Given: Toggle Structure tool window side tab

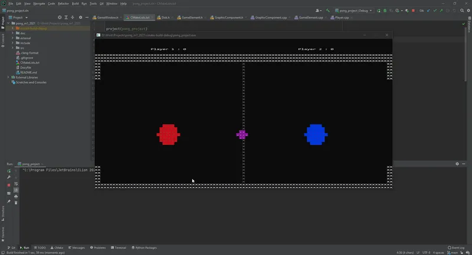Looking at the screenshot, I should click(x=3, y=214).
